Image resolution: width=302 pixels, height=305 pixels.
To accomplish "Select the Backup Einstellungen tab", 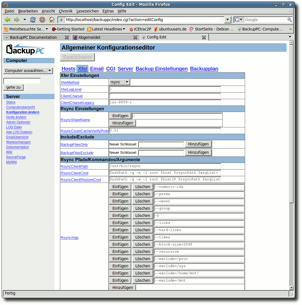I will (162, 69).
